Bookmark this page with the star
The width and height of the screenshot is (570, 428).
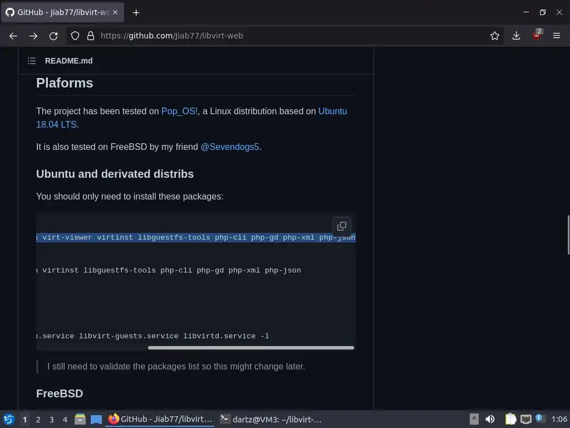[x=494, y=36]
